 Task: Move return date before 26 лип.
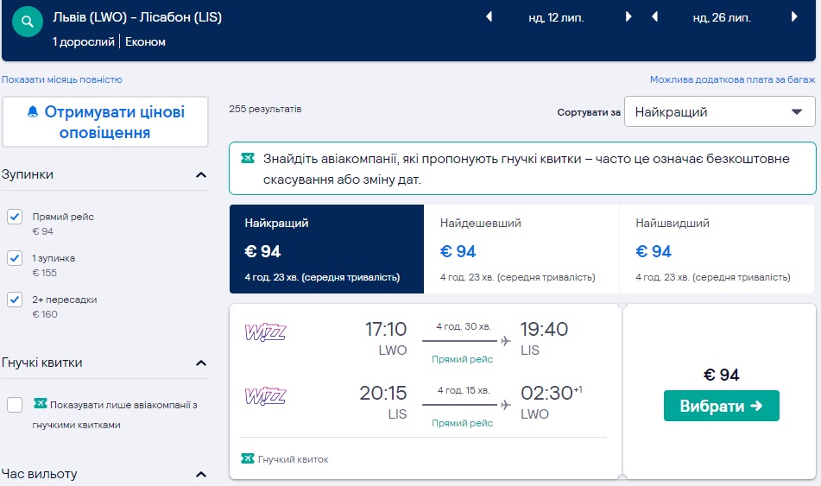pos(655,17)
